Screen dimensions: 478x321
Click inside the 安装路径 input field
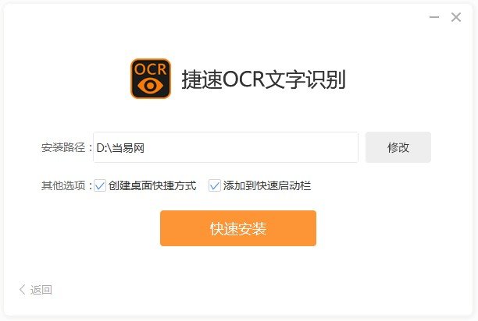click(x=226, y=147)
